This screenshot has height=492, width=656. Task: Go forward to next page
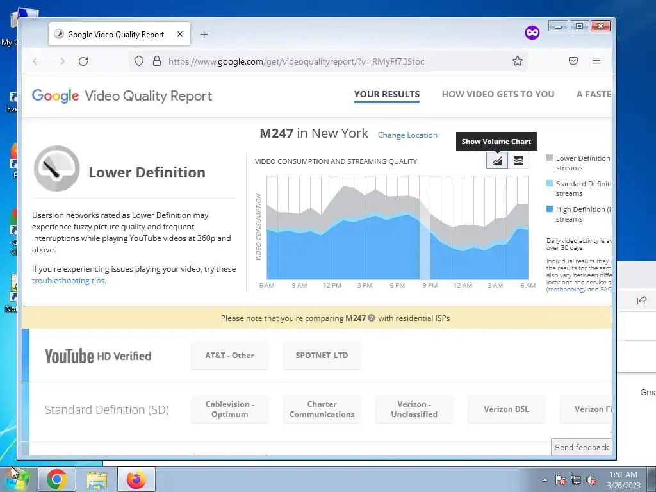(x=60, y=61)
